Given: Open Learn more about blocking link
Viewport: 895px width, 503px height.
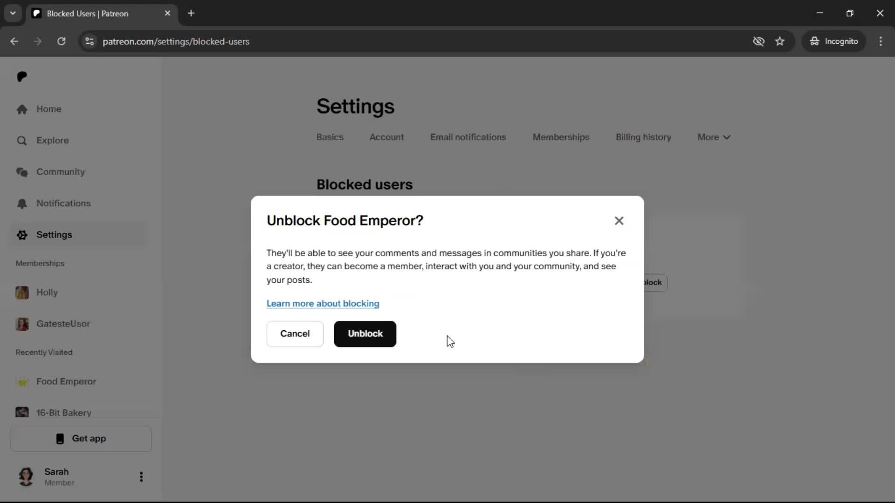Looking at the screenshot, I should pyautogui.click(x=323, y=304).
